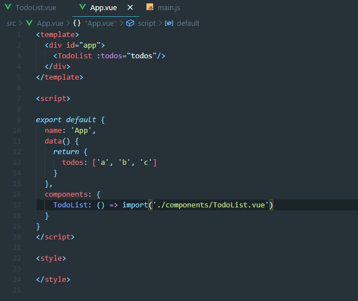Click the JS file icon on main.js tab
The height and width of the screenshot is (301, 358).
point(150,7)
